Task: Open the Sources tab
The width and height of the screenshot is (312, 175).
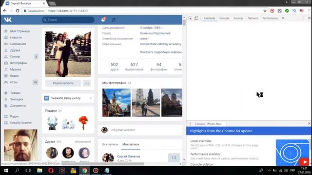Action: coord(238,18)
